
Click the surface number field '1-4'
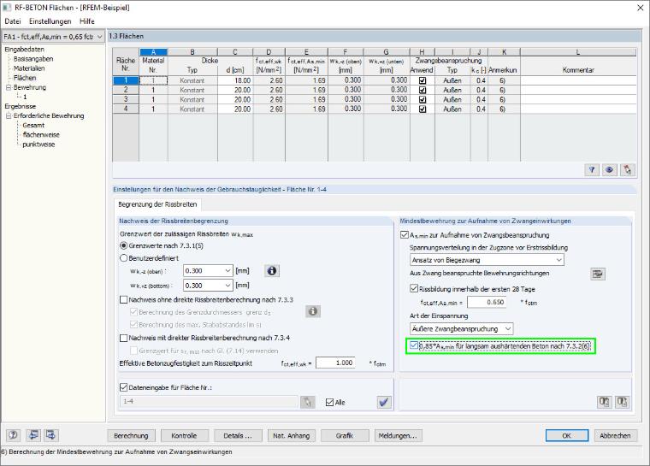pyautogui.click(x=209, y=402)
